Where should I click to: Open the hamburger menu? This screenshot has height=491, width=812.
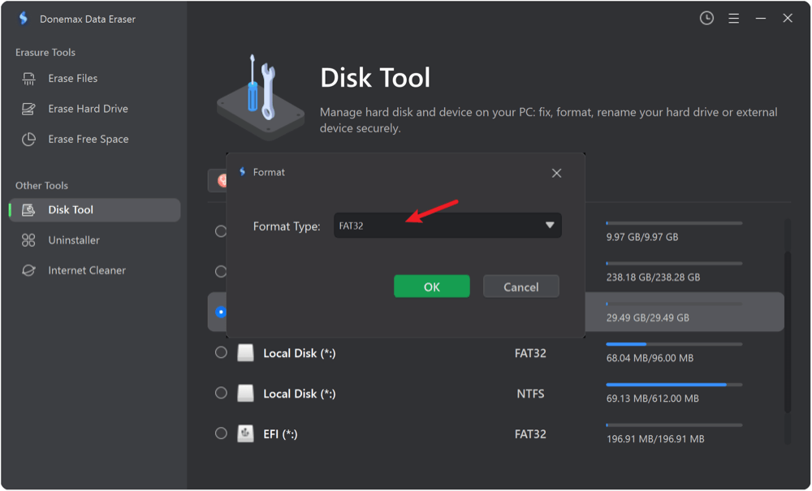733,18
